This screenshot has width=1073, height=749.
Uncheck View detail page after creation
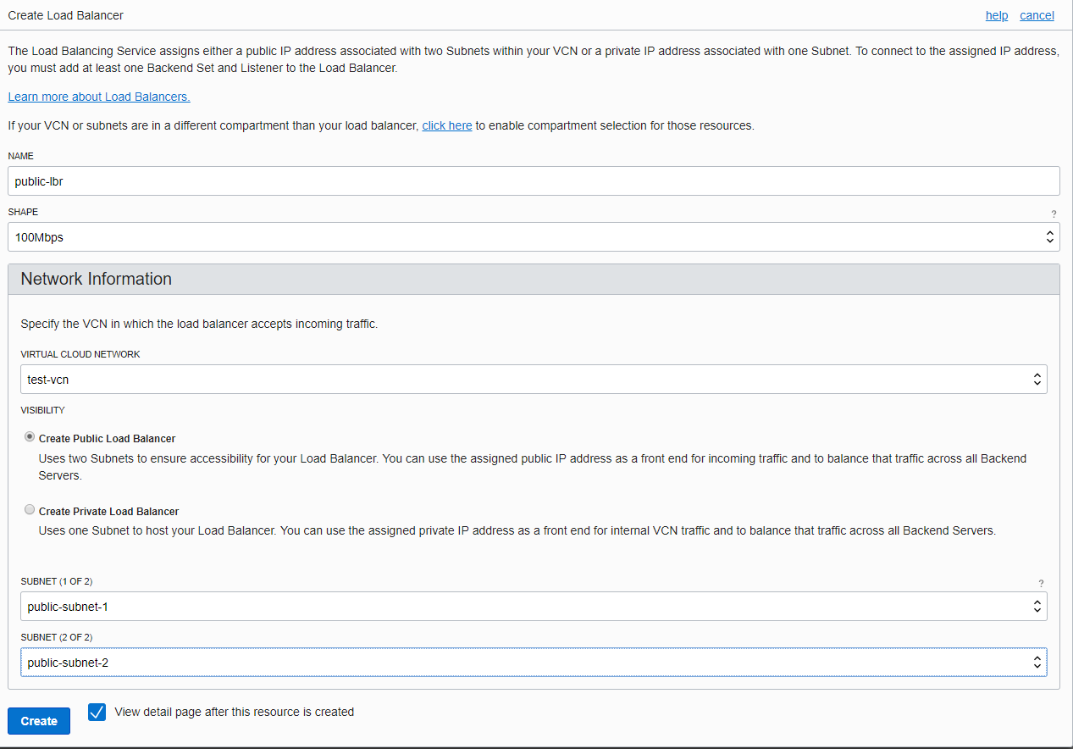pyautogui.click(x=97, y=712)
